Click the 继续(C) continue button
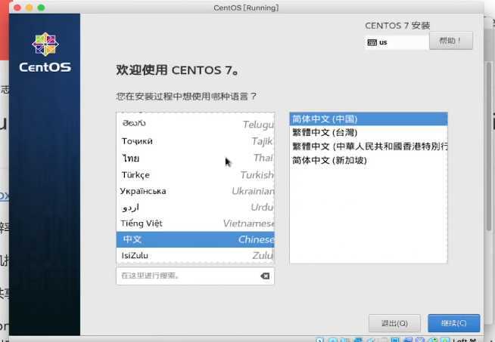The image size is (495, 342). click(453, 323)
